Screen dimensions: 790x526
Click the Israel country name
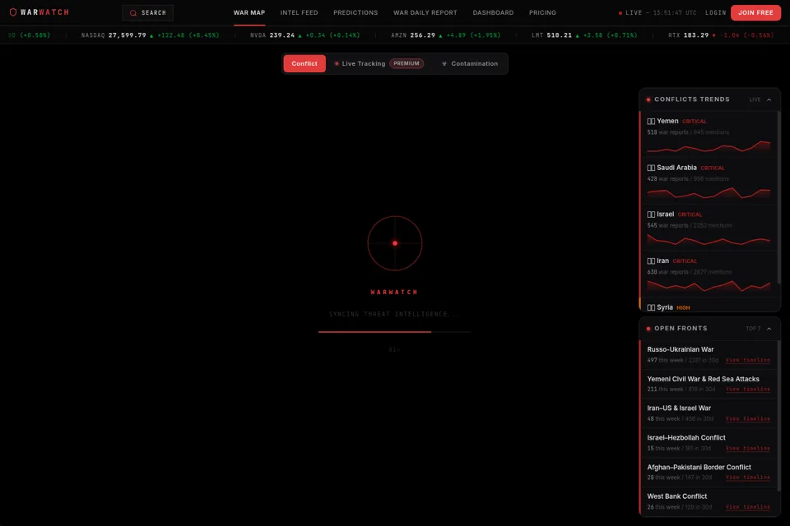(665, 214)
